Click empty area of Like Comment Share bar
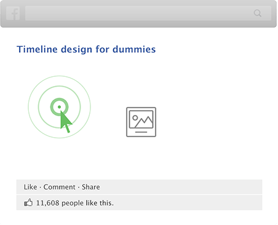278x225 pixels. (x=180, y=187)
